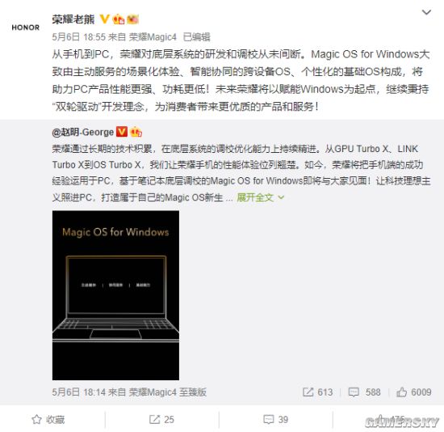Click the HONOR avatar logo
This screenshot has height=432, width=444.
(26, 28)
